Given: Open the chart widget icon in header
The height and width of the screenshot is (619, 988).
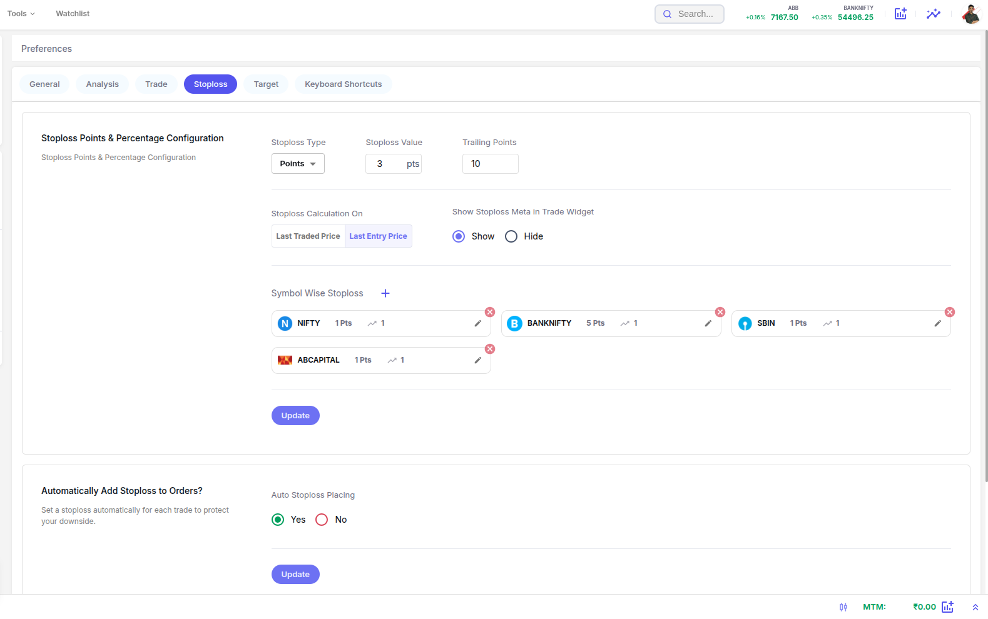Looking at the screenshot, I should point(900,14).
